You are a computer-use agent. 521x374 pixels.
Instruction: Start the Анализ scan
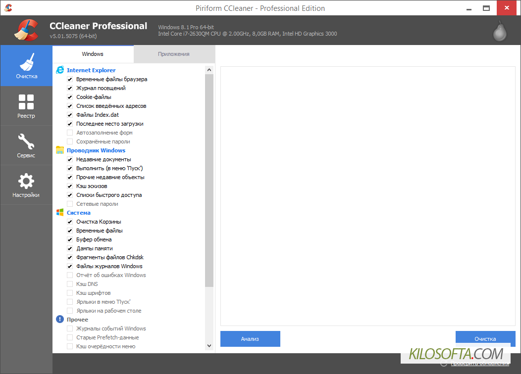[250, 339]
